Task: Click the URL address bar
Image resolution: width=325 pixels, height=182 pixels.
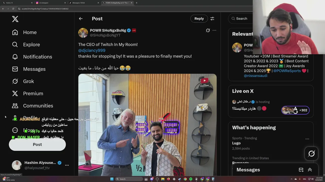Action: 135,9
